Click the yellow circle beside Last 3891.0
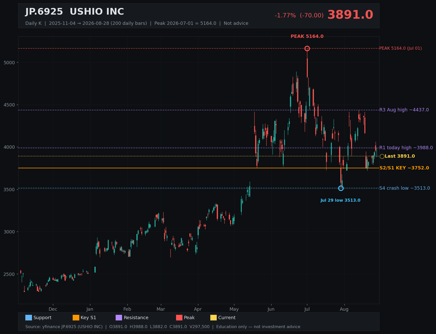436x334 pixels. (382, 156)
